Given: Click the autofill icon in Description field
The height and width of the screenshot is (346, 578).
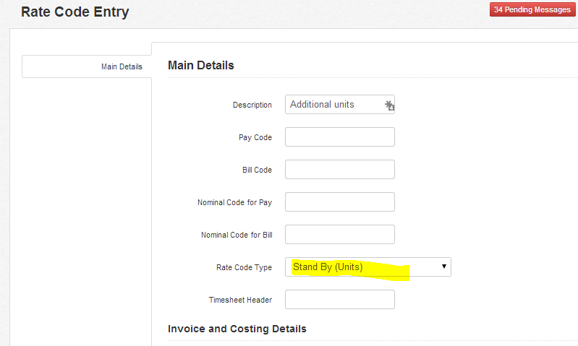Looking at the screenshot, I should [389, 105].
